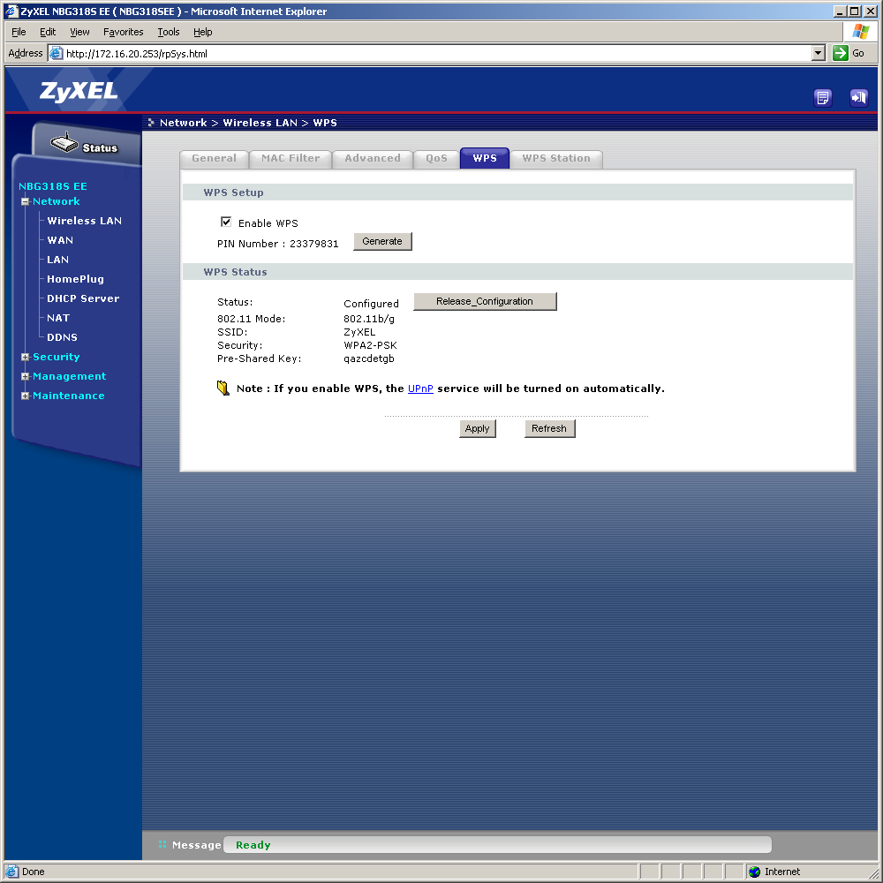Open HomePlug in sidebar
The width and height of the screenshot is (883, 883).
(x=75, y=279)
